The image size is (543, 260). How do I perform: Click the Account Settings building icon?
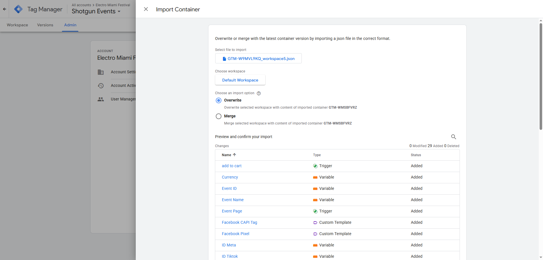[x=101, y=72]
